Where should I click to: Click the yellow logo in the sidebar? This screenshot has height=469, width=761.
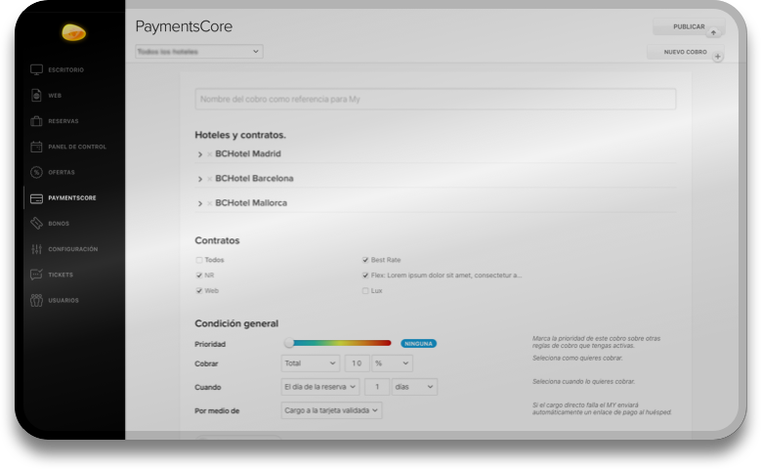(x=74, y=32)
